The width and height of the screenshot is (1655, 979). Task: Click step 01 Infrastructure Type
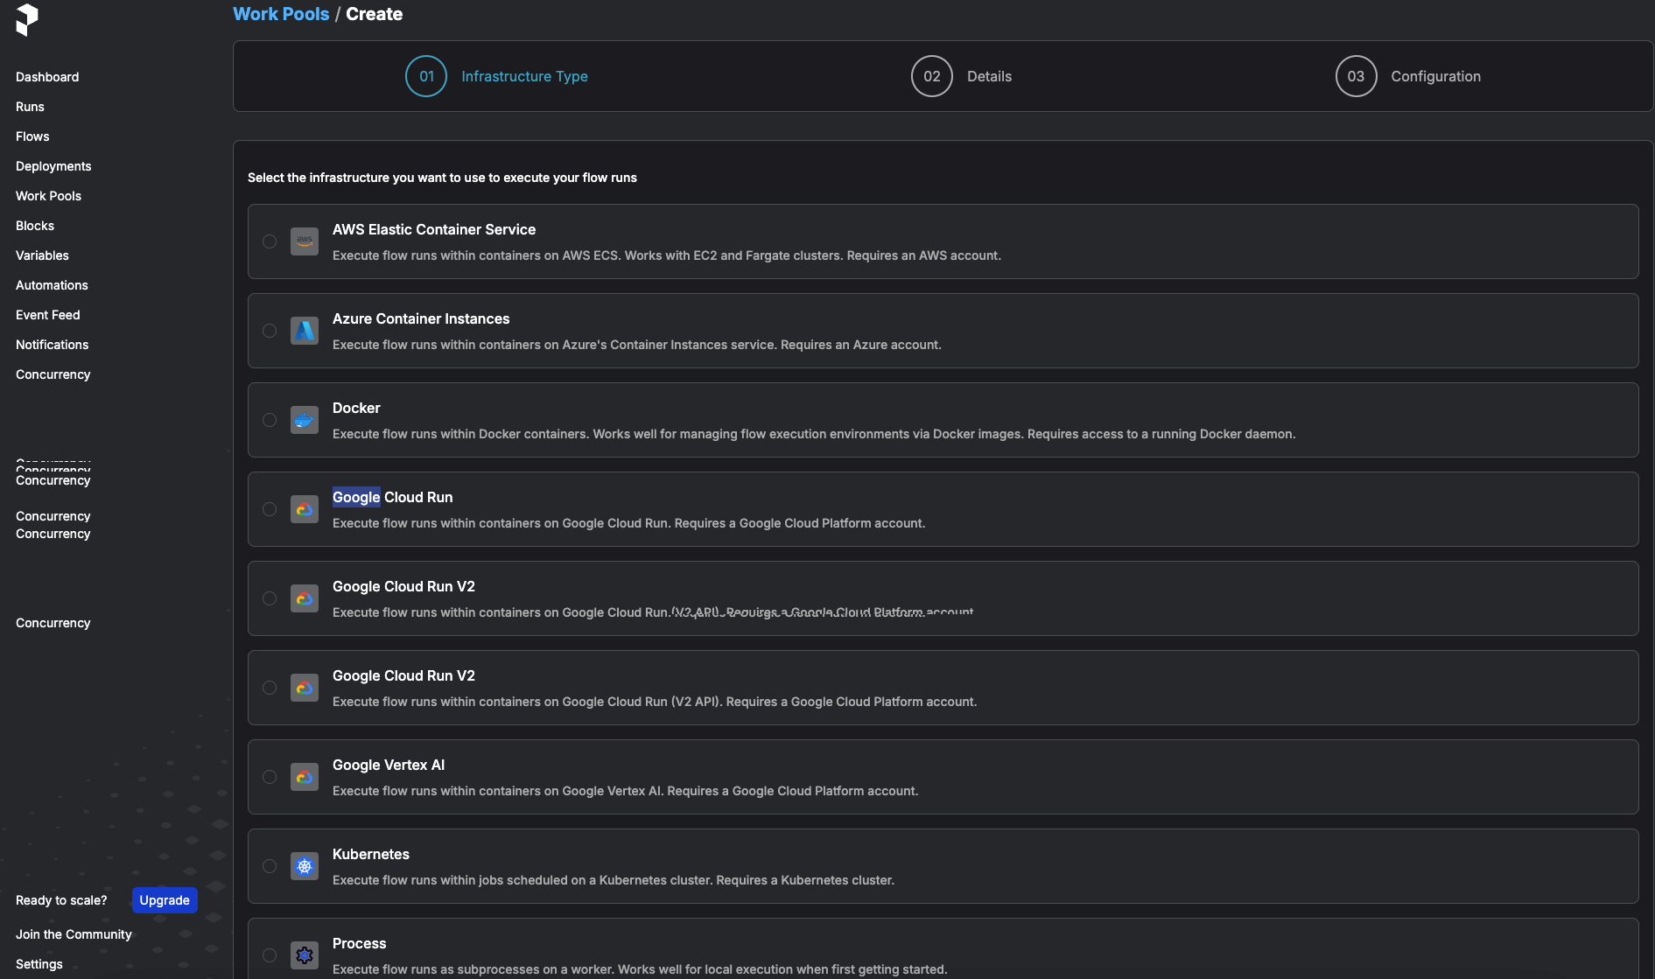point(496,76)
